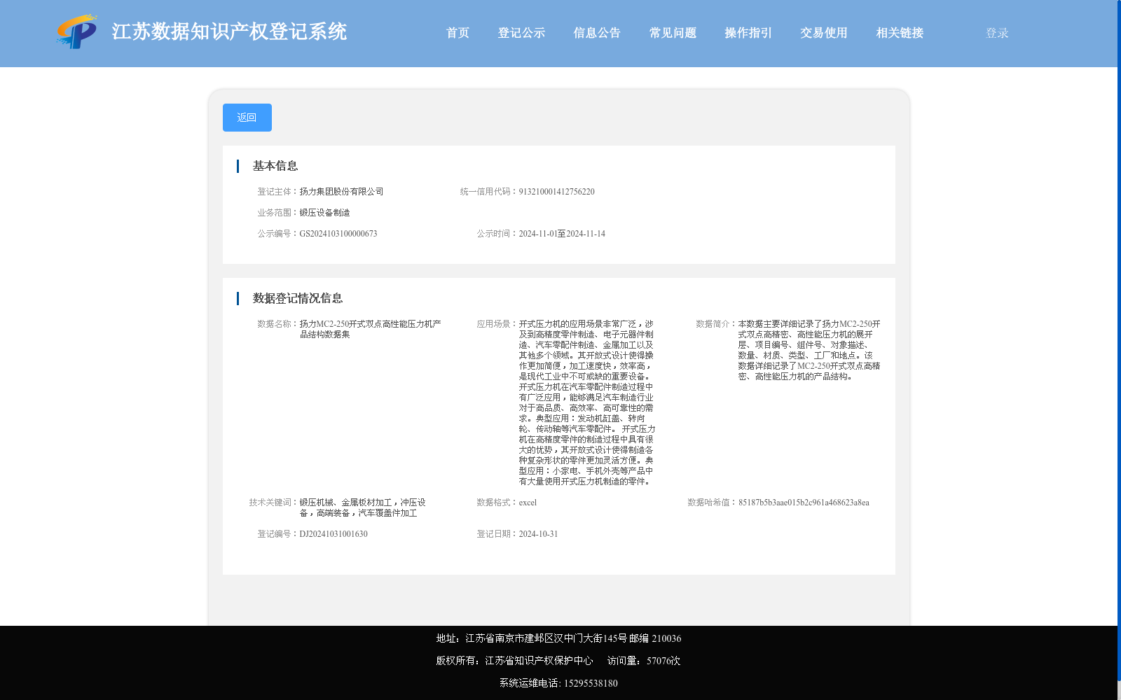Select the registration date 2024-10-31
Viewport: 1121px width, 700px height.
539,534
